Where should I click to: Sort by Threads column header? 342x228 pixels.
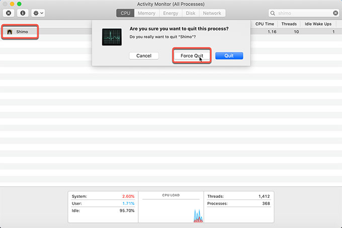point(289,24)
